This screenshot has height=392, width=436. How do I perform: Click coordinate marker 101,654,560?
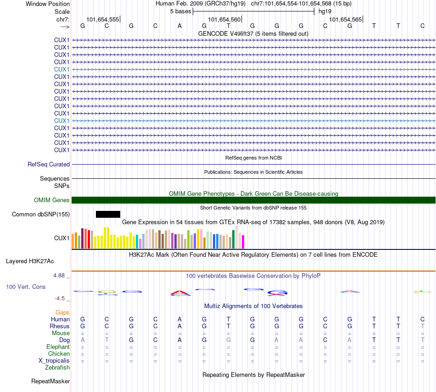click(x=224, y=19)
